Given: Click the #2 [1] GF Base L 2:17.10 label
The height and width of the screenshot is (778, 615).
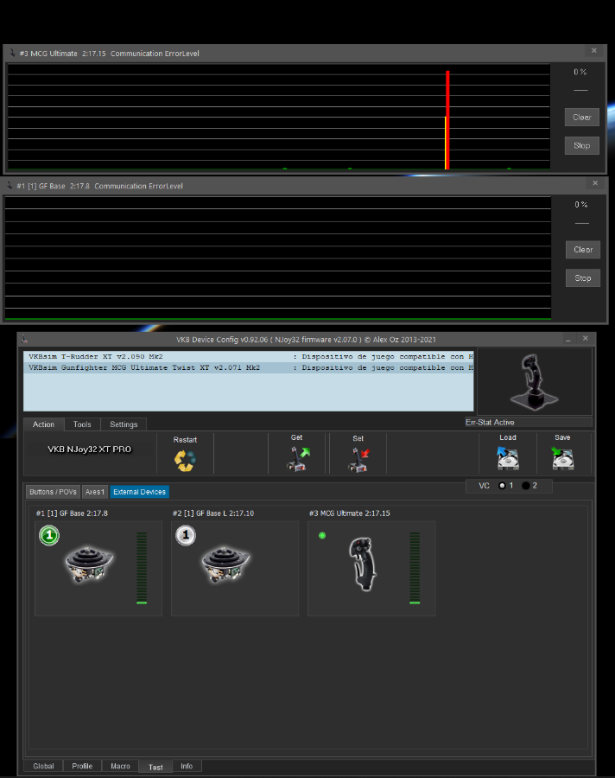Looking at the screenshot, I should click(213, 513).
